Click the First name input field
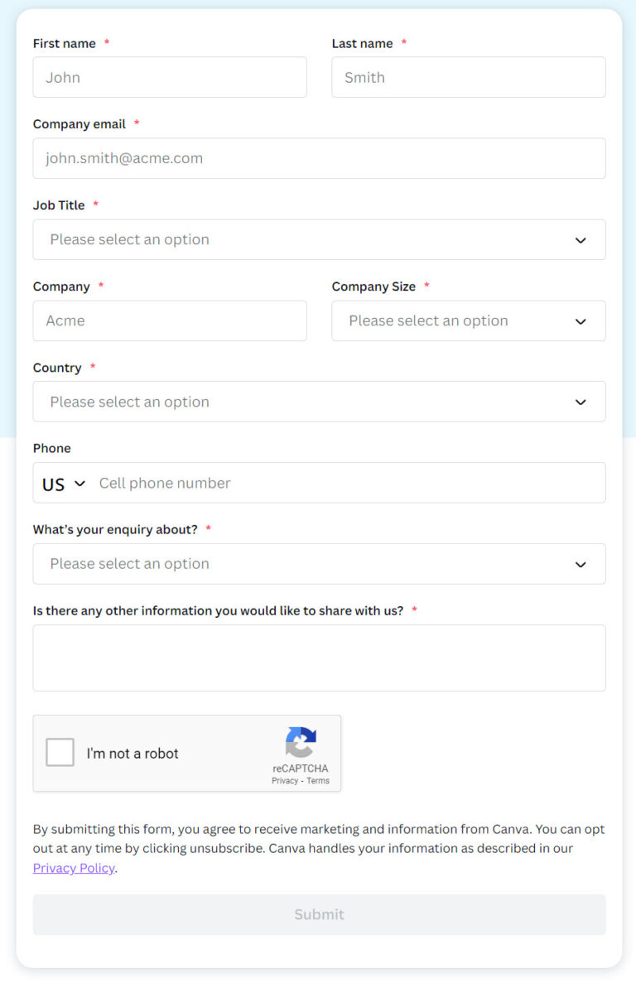This screenshot has height=983, width=636. pyautogui.click(x=170, y=76)
